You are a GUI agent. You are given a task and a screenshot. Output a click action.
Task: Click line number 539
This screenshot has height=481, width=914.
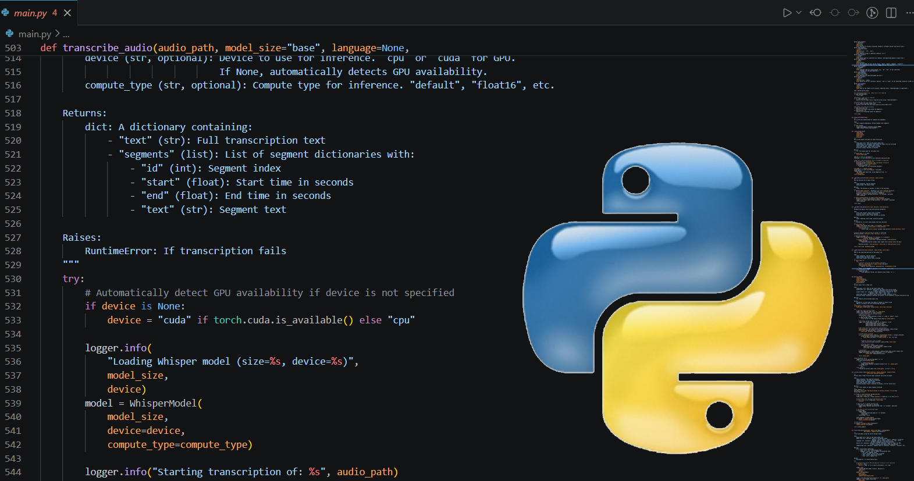(13, 404)
